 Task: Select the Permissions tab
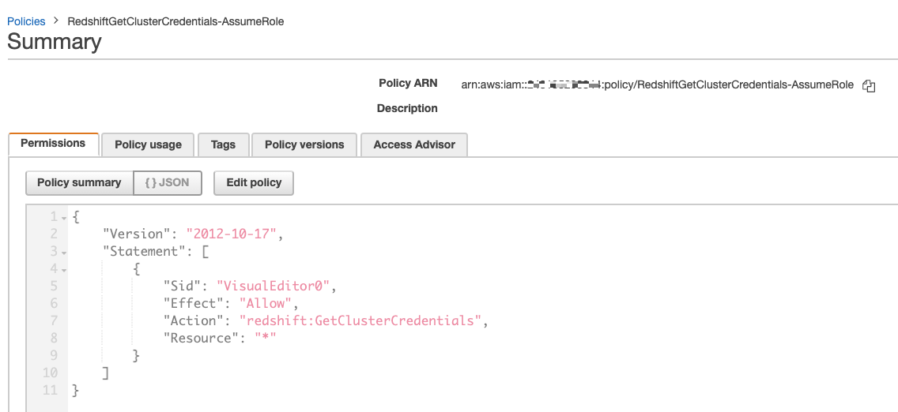pyautogui.click(x=53, y=144)
